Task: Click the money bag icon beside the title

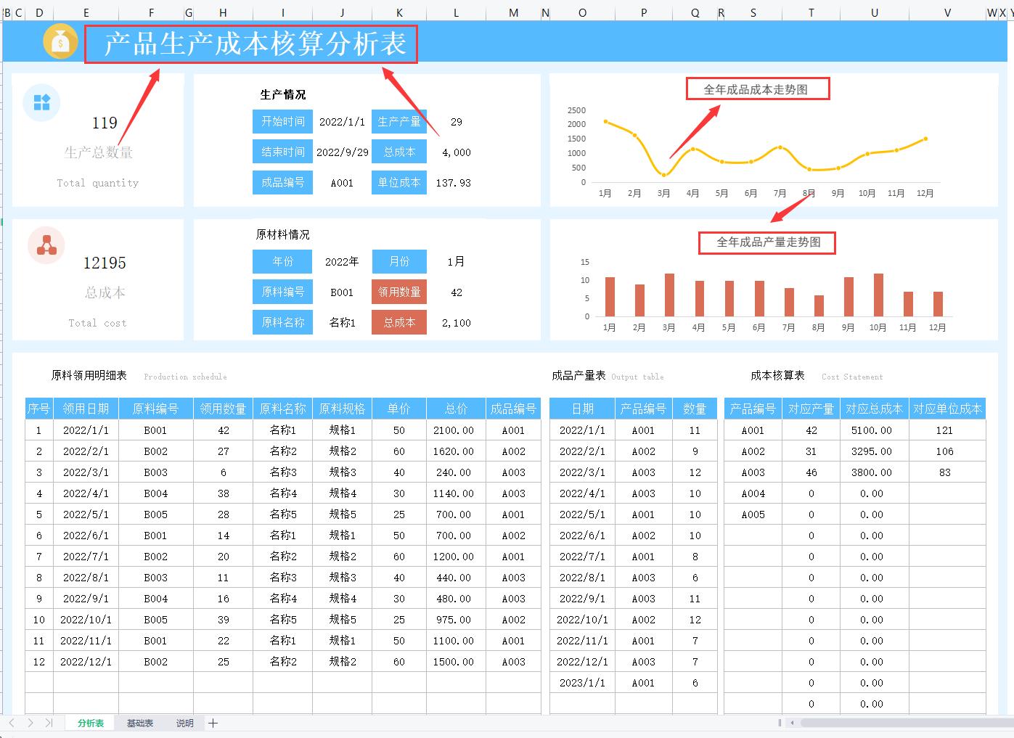Action: click(x=60, y=41)
